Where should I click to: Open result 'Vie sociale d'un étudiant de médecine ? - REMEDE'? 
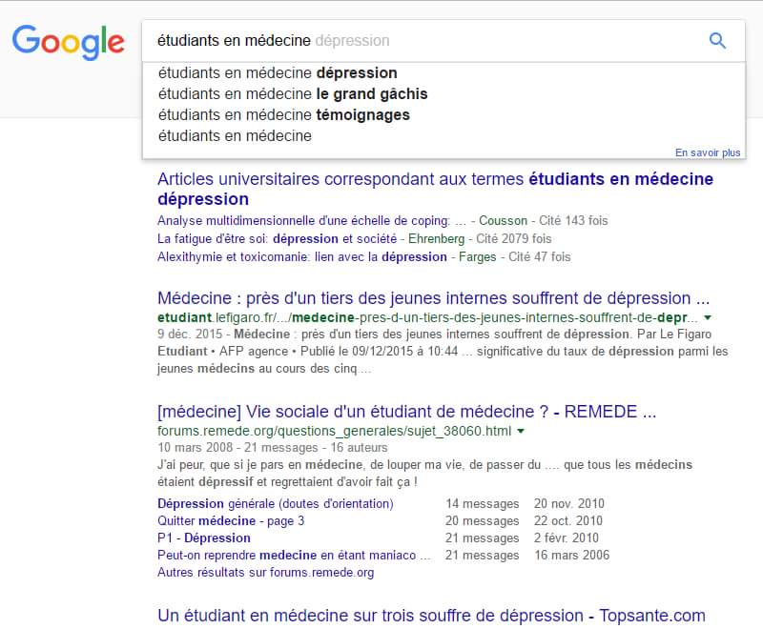[407, 412]
